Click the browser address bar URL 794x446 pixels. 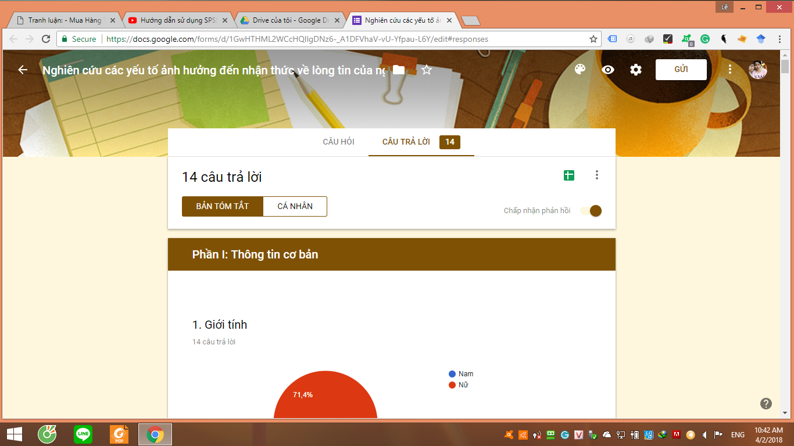296,39
